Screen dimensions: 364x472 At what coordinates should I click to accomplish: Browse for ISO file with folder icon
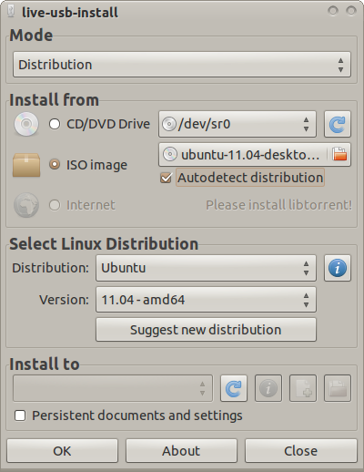point(339,154)
